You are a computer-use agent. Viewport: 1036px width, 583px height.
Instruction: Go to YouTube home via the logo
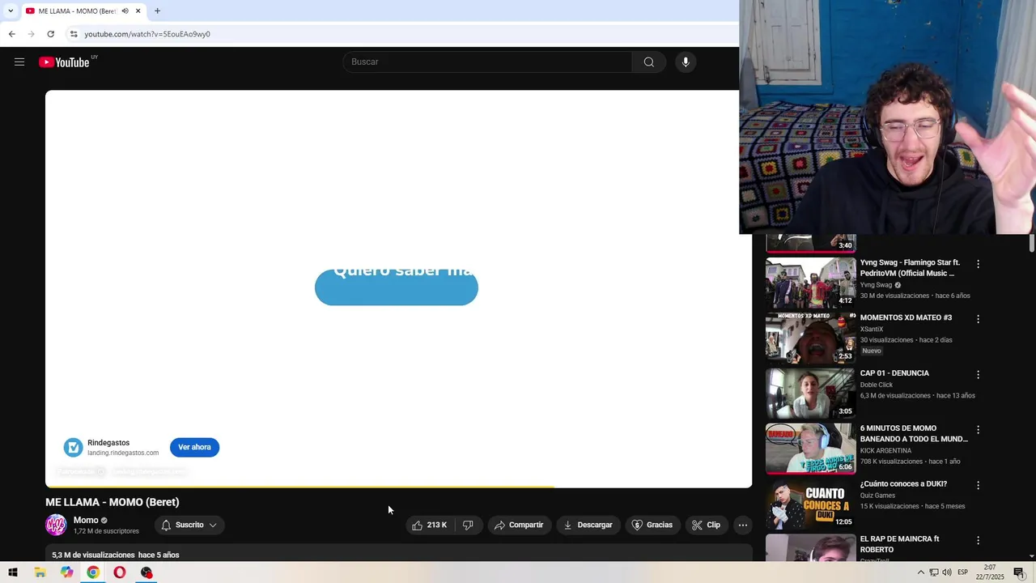tap(65, 62)
